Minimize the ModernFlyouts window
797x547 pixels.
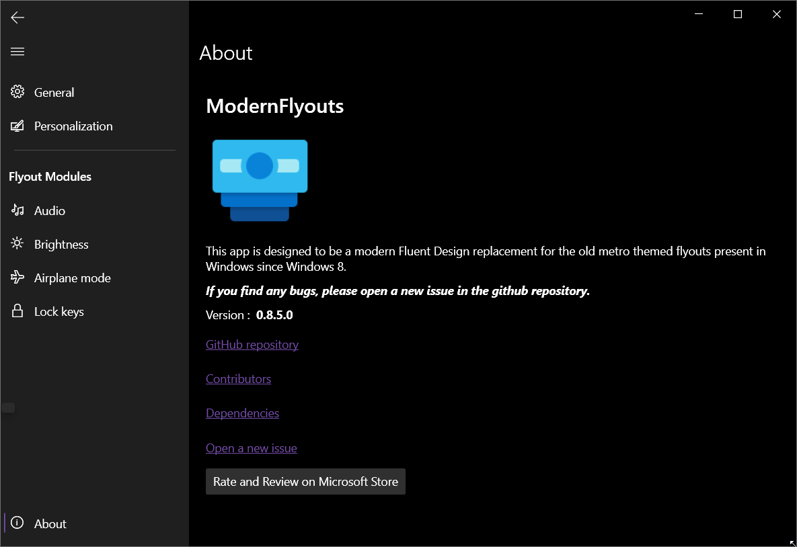[x=699, y=14]
